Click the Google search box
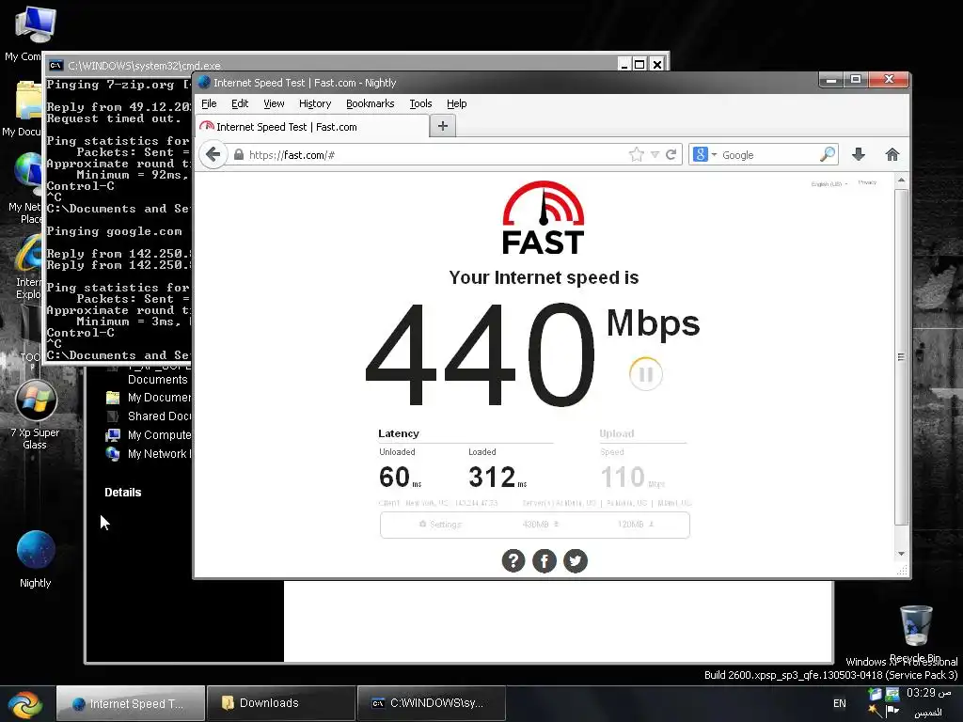963x722 pixels. point(769,155)
